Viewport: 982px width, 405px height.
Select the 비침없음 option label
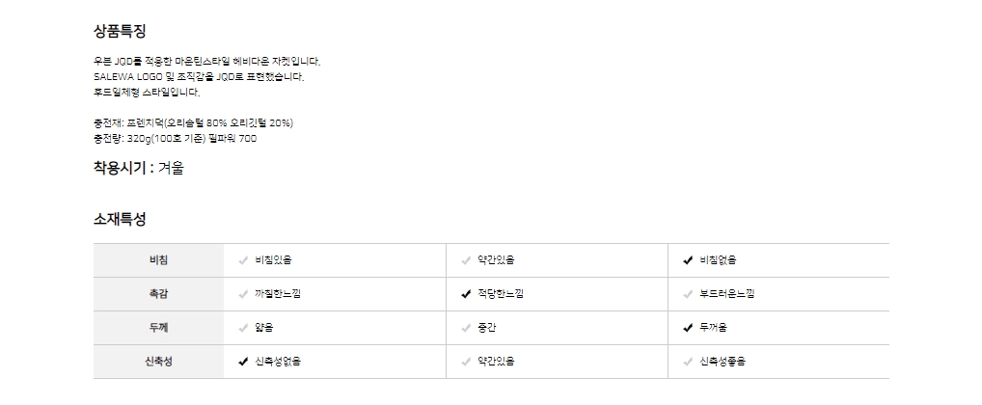coord(718,260)
